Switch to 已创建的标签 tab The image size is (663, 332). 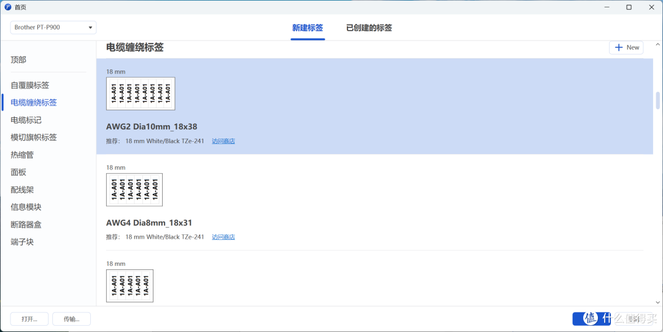(x=369, y=28)
